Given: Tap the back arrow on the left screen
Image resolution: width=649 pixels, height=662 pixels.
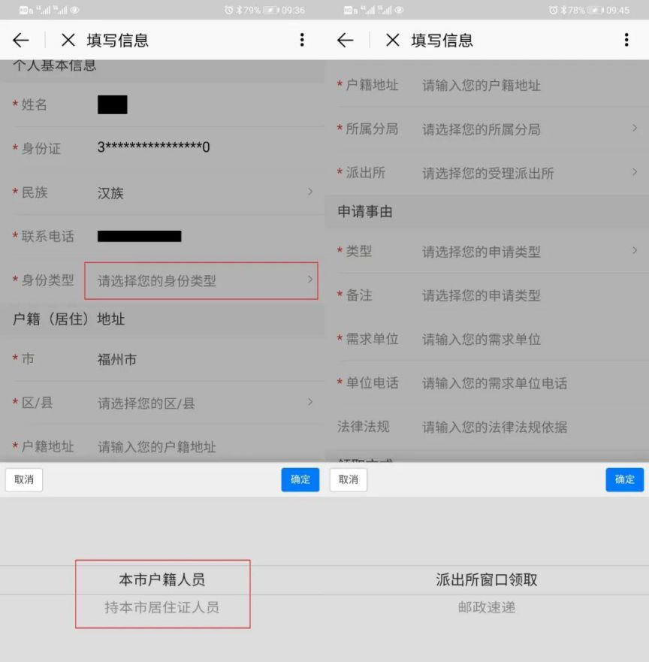Looking at the screenshot, I should [21, 41].
